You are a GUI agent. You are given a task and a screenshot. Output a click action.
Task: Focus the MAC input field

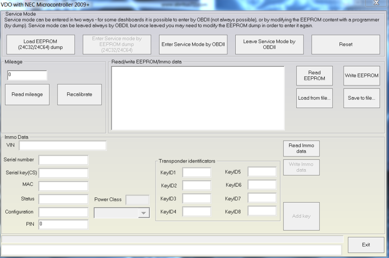click(x=63, y=186)
